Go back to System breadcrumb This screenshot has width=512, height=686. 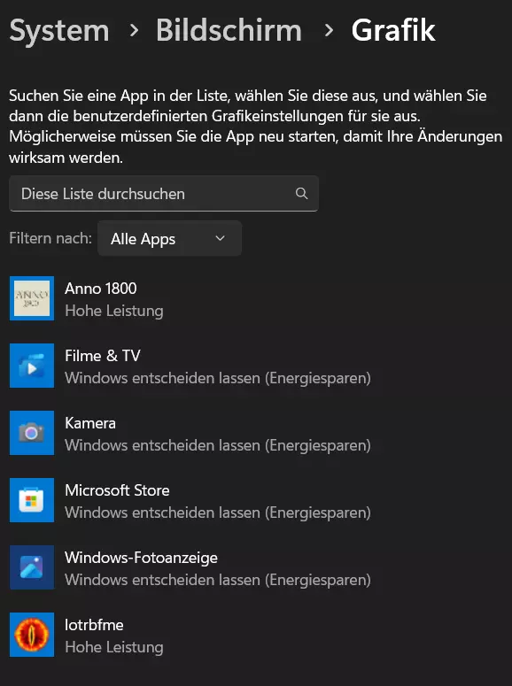(59, 31)
